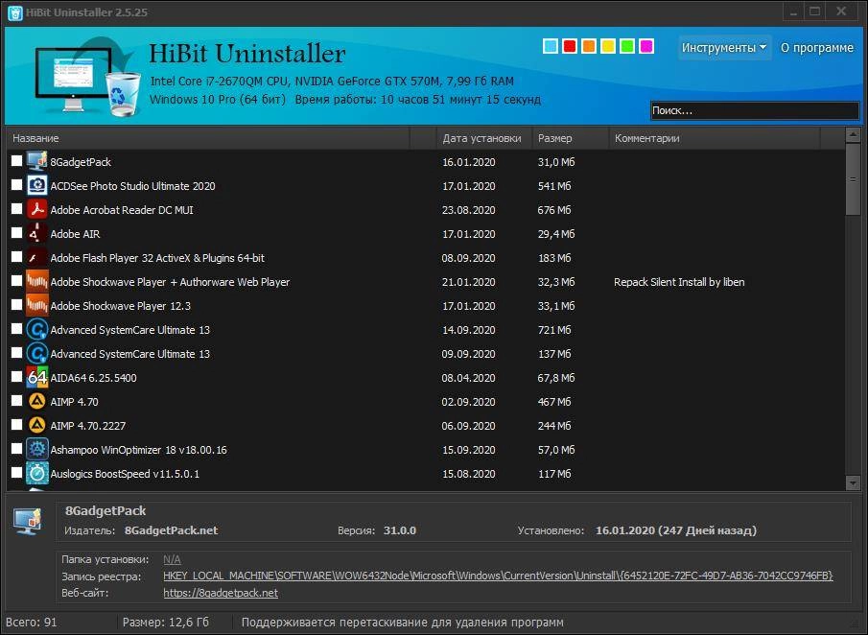Image resolution: width=868 pixels, height=635 pixels.
Task: Choose the red theme color swatch
Action: tap(570, 46)
